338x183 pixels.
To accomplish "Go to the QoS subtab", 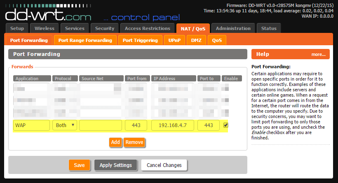I will click(x=217, y=40).
